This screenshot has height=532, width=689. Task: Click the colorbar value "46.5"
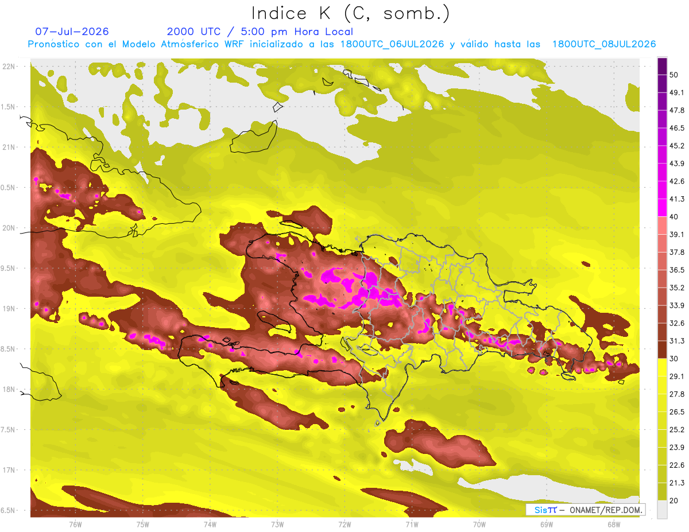click(x=677, y=127)
